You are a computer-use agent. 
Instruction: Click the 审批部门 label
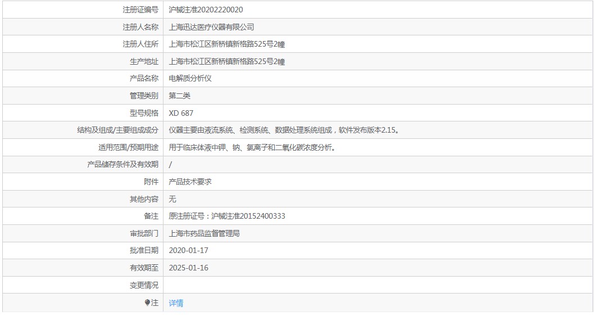(144, 233)
